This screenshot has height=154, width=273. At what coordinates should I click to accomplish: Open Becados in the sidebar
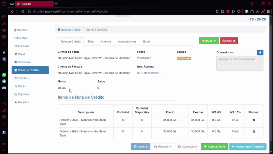[x=21, y=102]
